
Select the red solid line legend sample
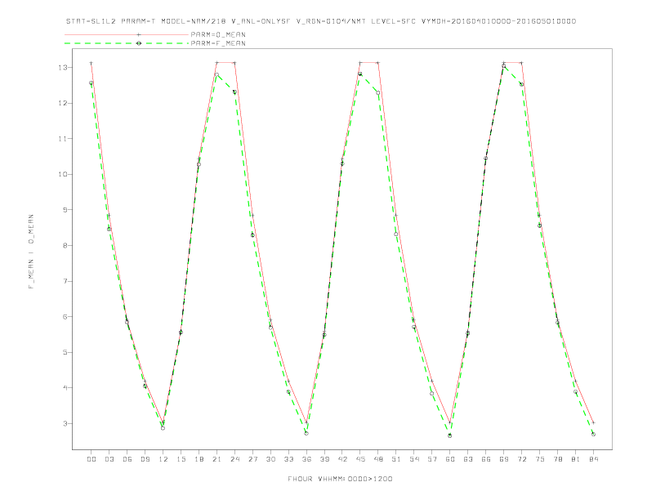127,34
